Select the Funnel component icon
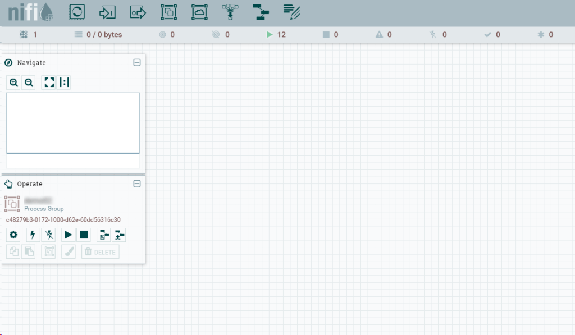575x335 pixels. point(230,12)
